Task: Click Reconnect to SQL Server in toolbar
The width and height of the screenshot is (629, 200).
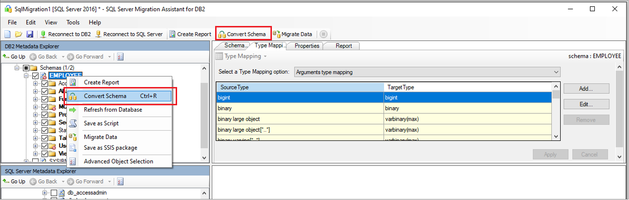Action: pyautogui.click(x=130, y=34)
